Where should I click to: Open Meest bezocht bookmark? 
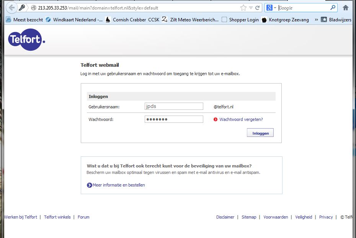click(24, 20)
